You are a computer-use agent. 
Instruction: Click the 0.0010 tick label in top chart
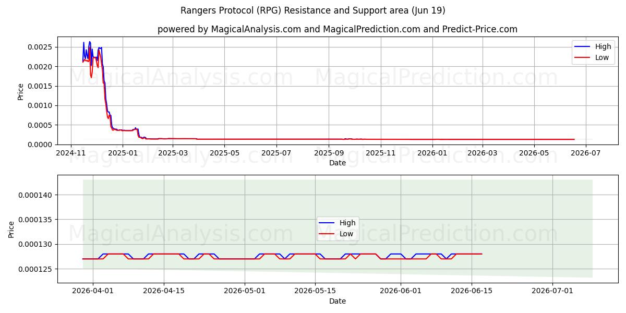tap(41, 105)
